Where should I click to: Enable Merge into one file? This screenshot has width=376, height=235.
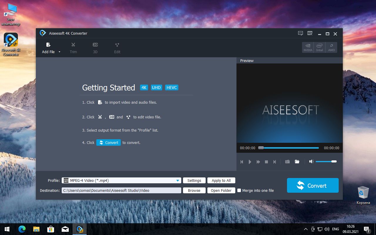coord(239,190)
